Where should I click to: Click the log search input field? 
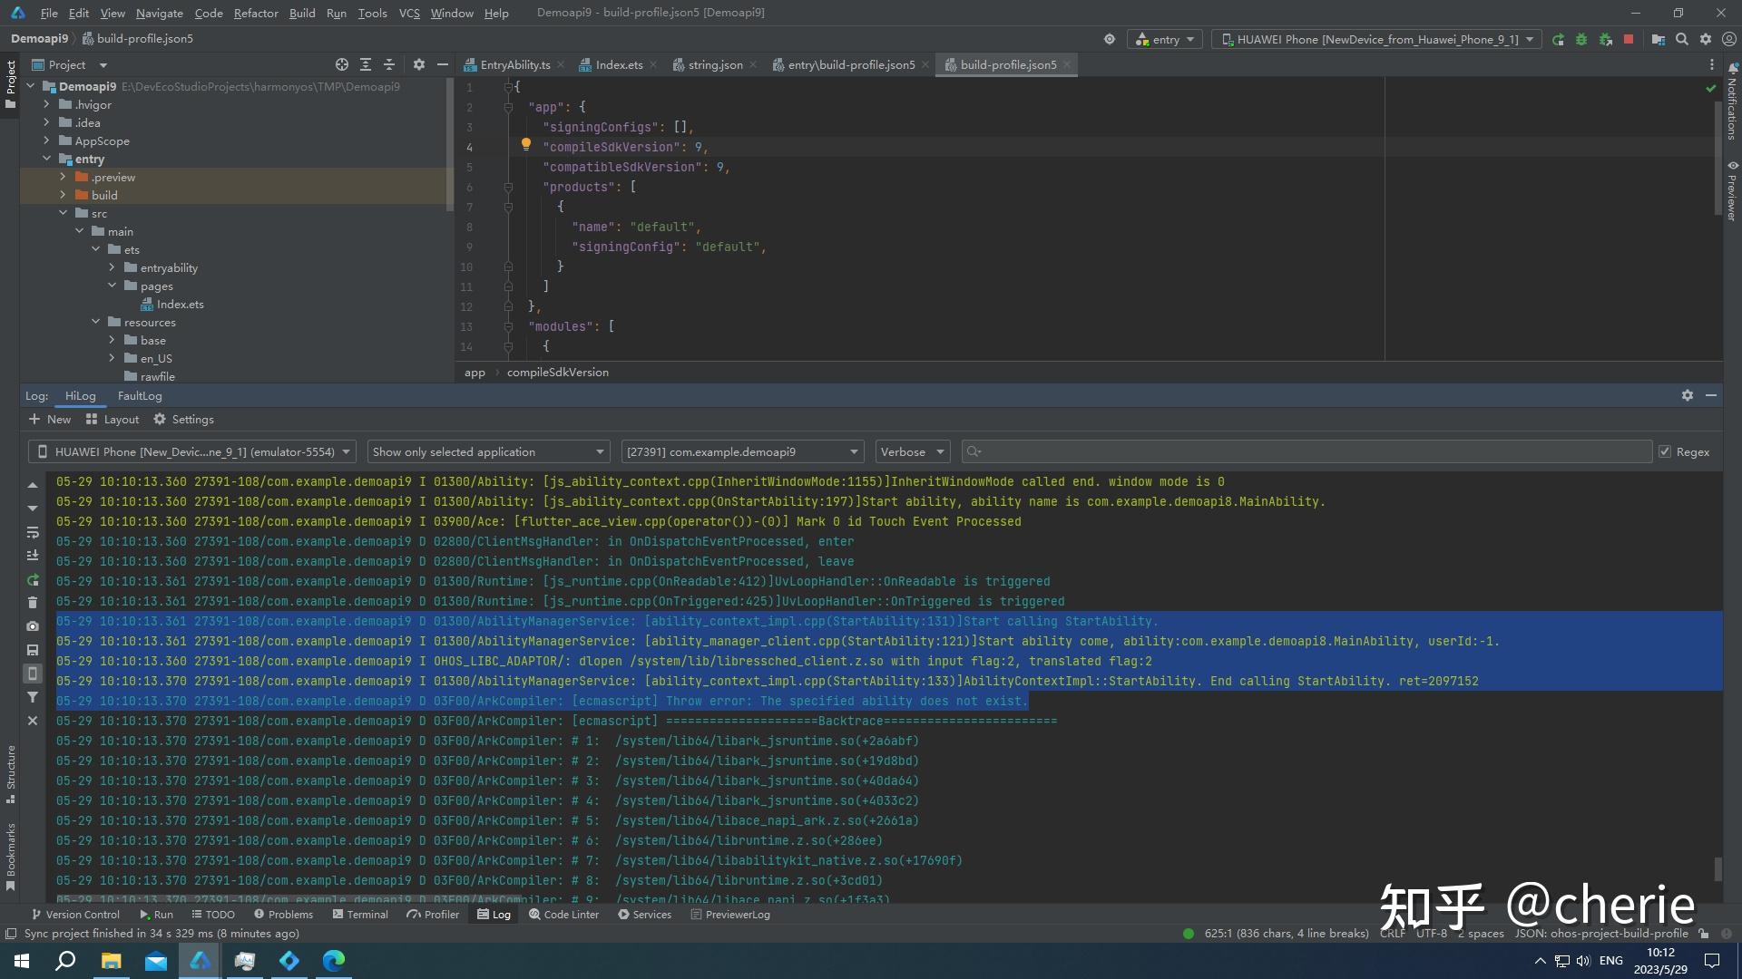pyautogui.click(x=1306, y=451)
